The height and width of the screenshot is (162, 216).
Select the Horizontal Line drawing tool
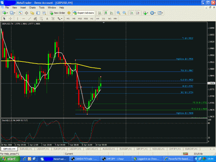[x=24, y=19]
